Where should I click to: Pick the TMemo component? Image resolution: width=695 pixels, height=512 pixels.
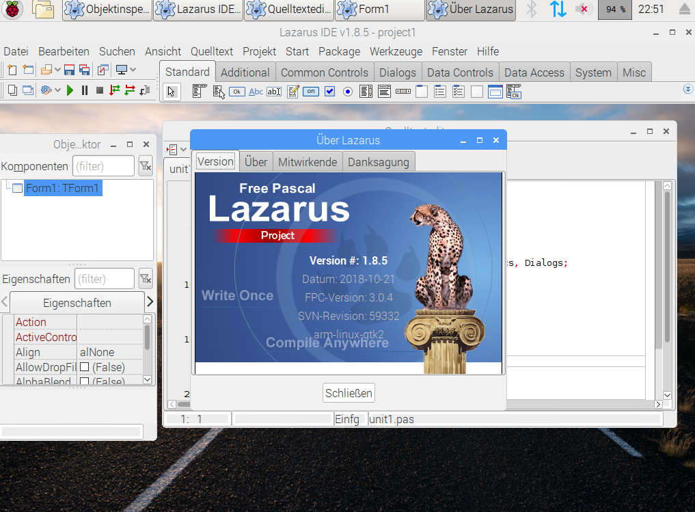(x=292, y=92)
